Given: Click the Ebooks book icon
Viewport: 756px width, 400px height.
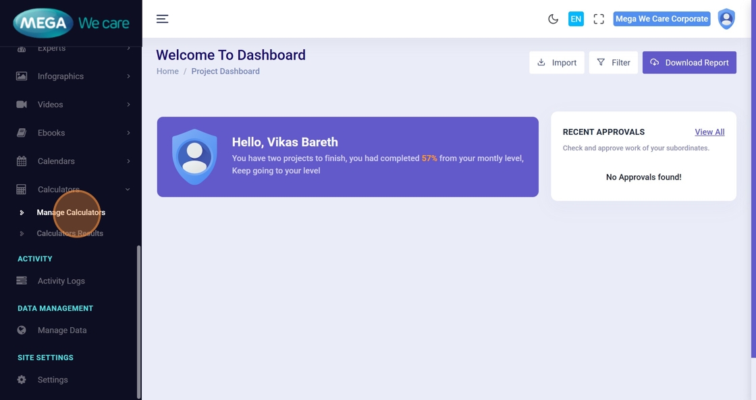Looking at the screenshot, I should coord(22,133).
